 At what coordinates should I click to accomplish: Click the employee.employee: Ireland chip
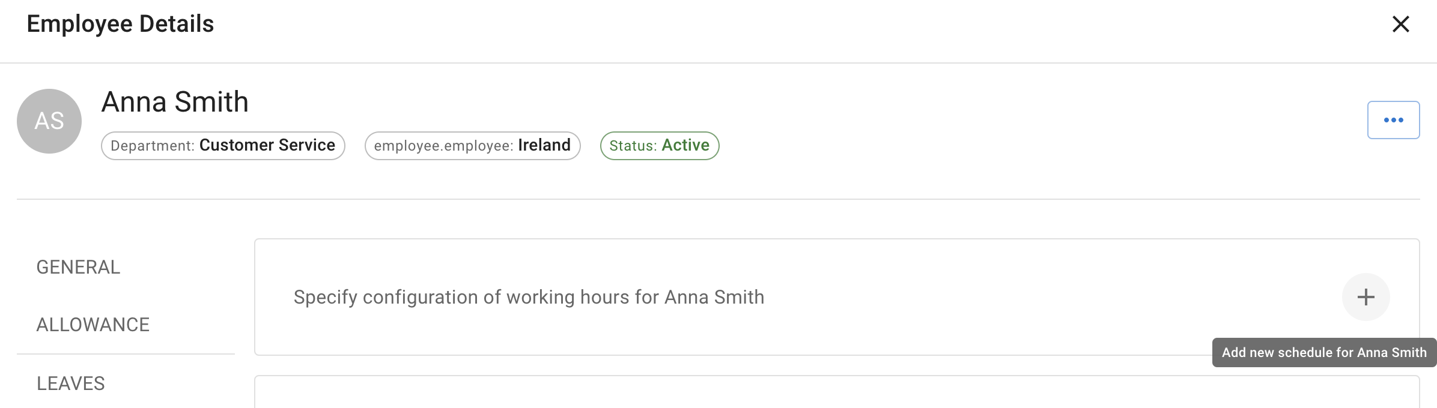click(x=472, y=146)
